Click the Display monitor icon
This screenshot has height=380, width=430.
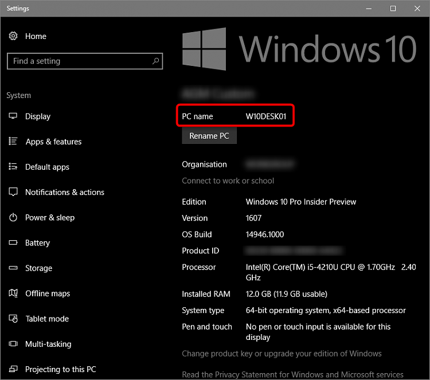click(x=13, y=116)
